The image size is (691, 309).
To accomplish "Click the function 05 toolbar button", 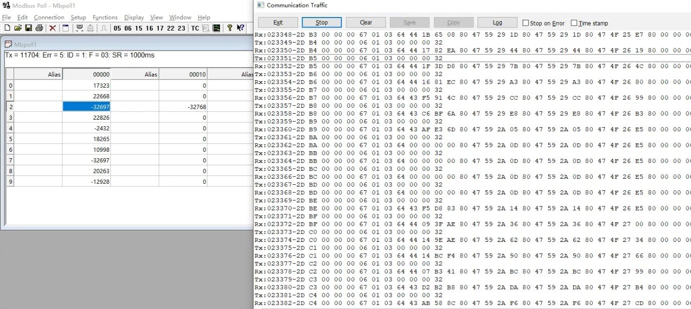I will [x=117, y=28].
